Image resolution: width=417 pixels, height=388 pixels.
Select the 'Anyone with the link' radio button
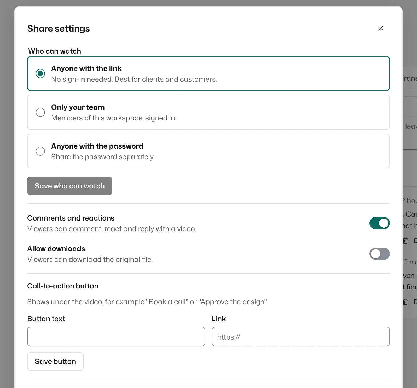40,74
